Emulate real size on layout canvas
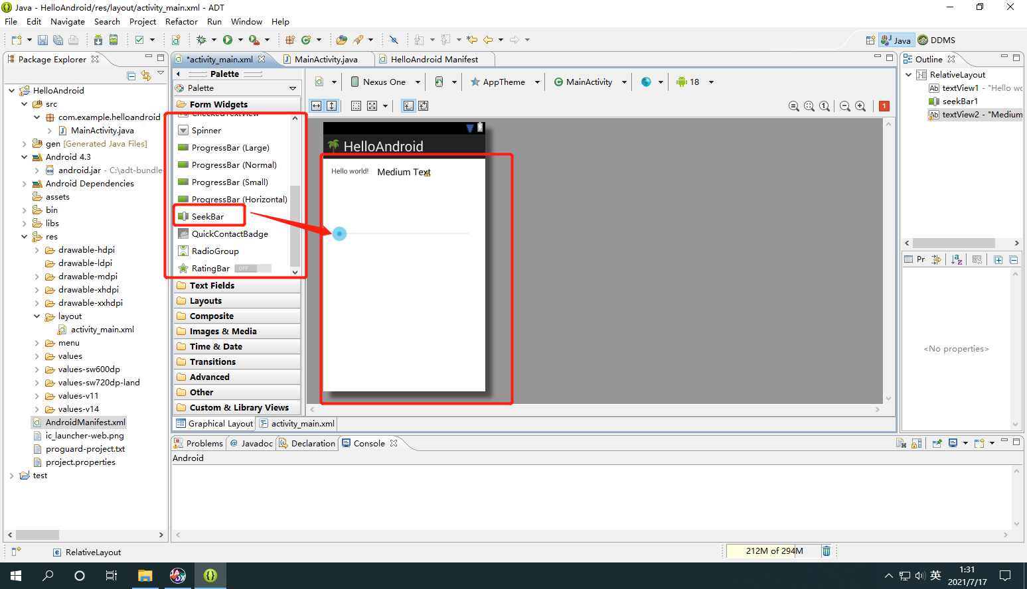This screenshot has height=589, width=1027. (x=794, y=106)
